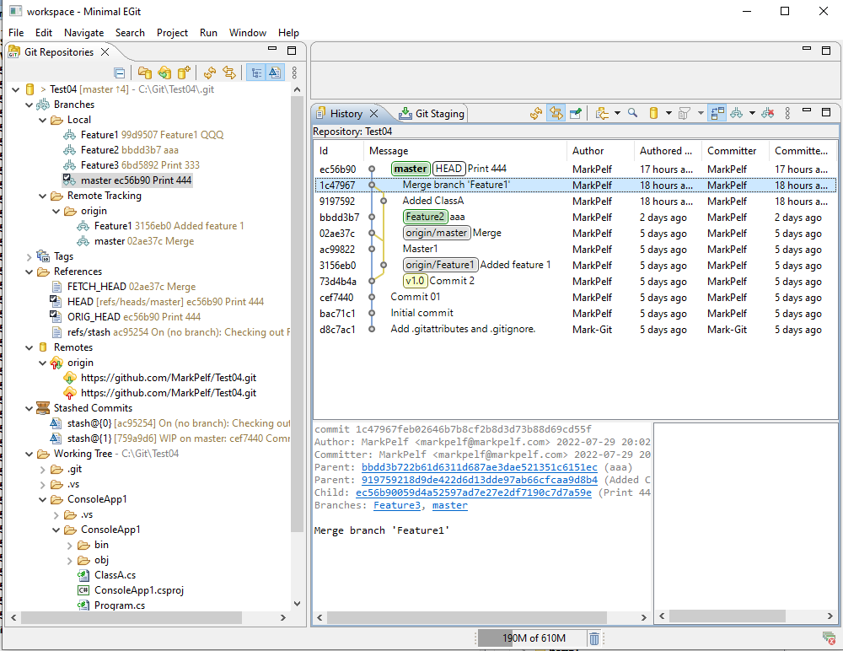Select the 'Added ClassA' commit row
The image size is (843, 651).
coord(432,202)
